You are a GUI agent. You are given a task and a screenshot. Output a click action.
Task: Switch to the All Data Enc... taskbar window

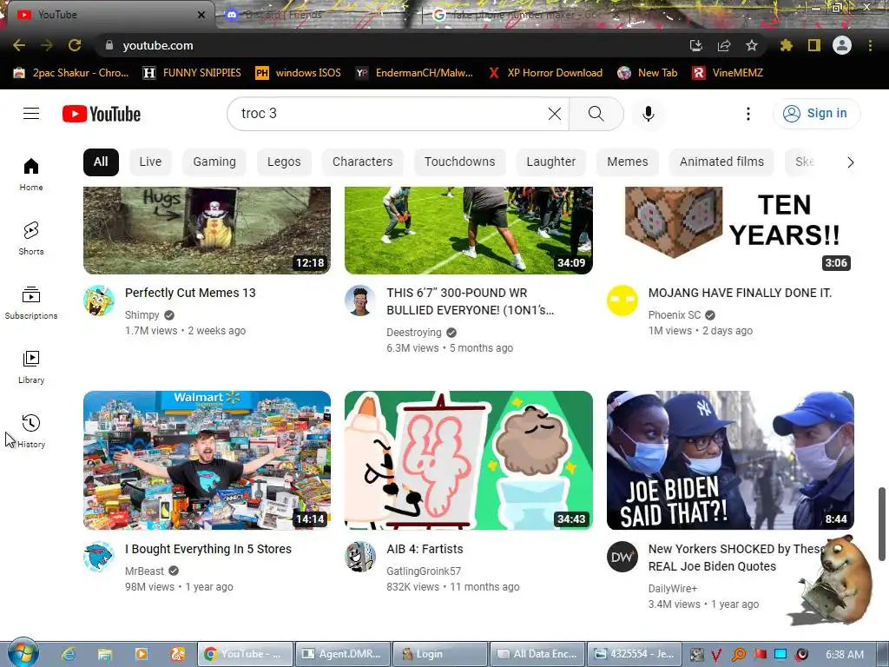(537, 654)
